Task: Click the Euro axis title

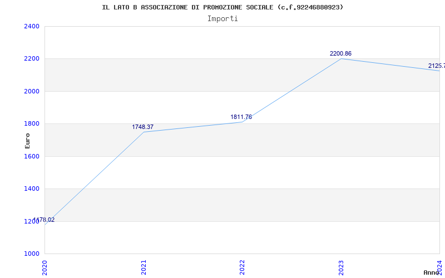Action: tap(27, 141)
